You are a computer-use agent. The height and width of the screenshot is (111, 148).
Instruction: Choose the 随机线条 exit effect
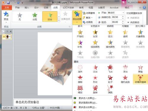coord(125,79)
